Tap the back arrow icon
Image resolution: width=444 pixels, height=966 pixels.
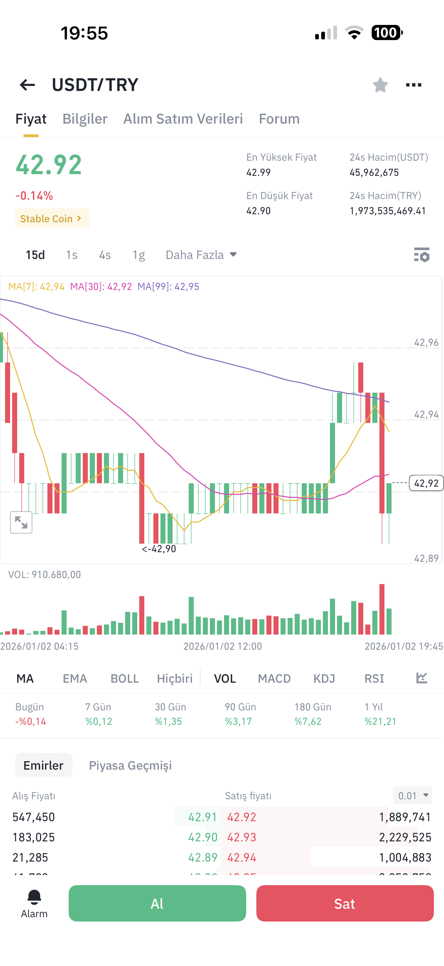click(x=27, y=85)
